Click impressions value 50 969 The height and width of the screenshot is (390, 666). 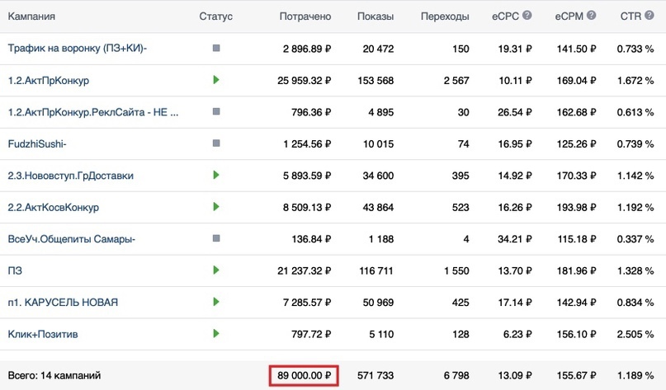point(378,303)
